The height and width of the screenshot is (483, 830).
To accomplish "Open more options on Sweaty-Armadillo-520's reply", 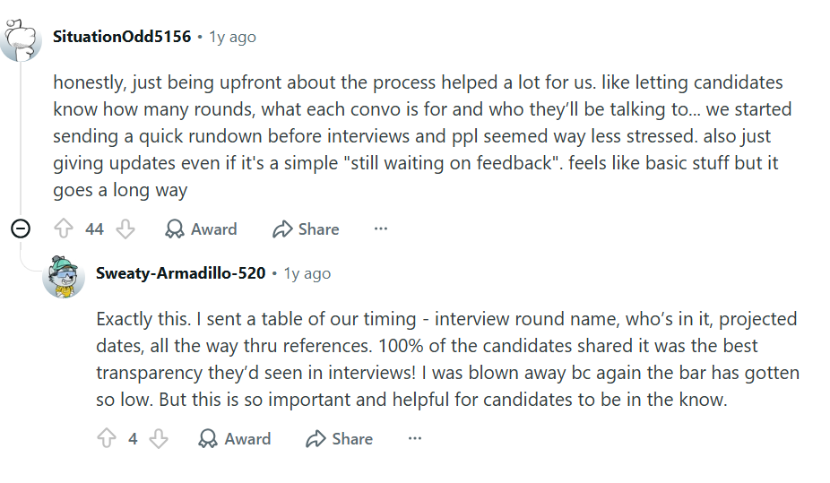I will click(414, 438).
